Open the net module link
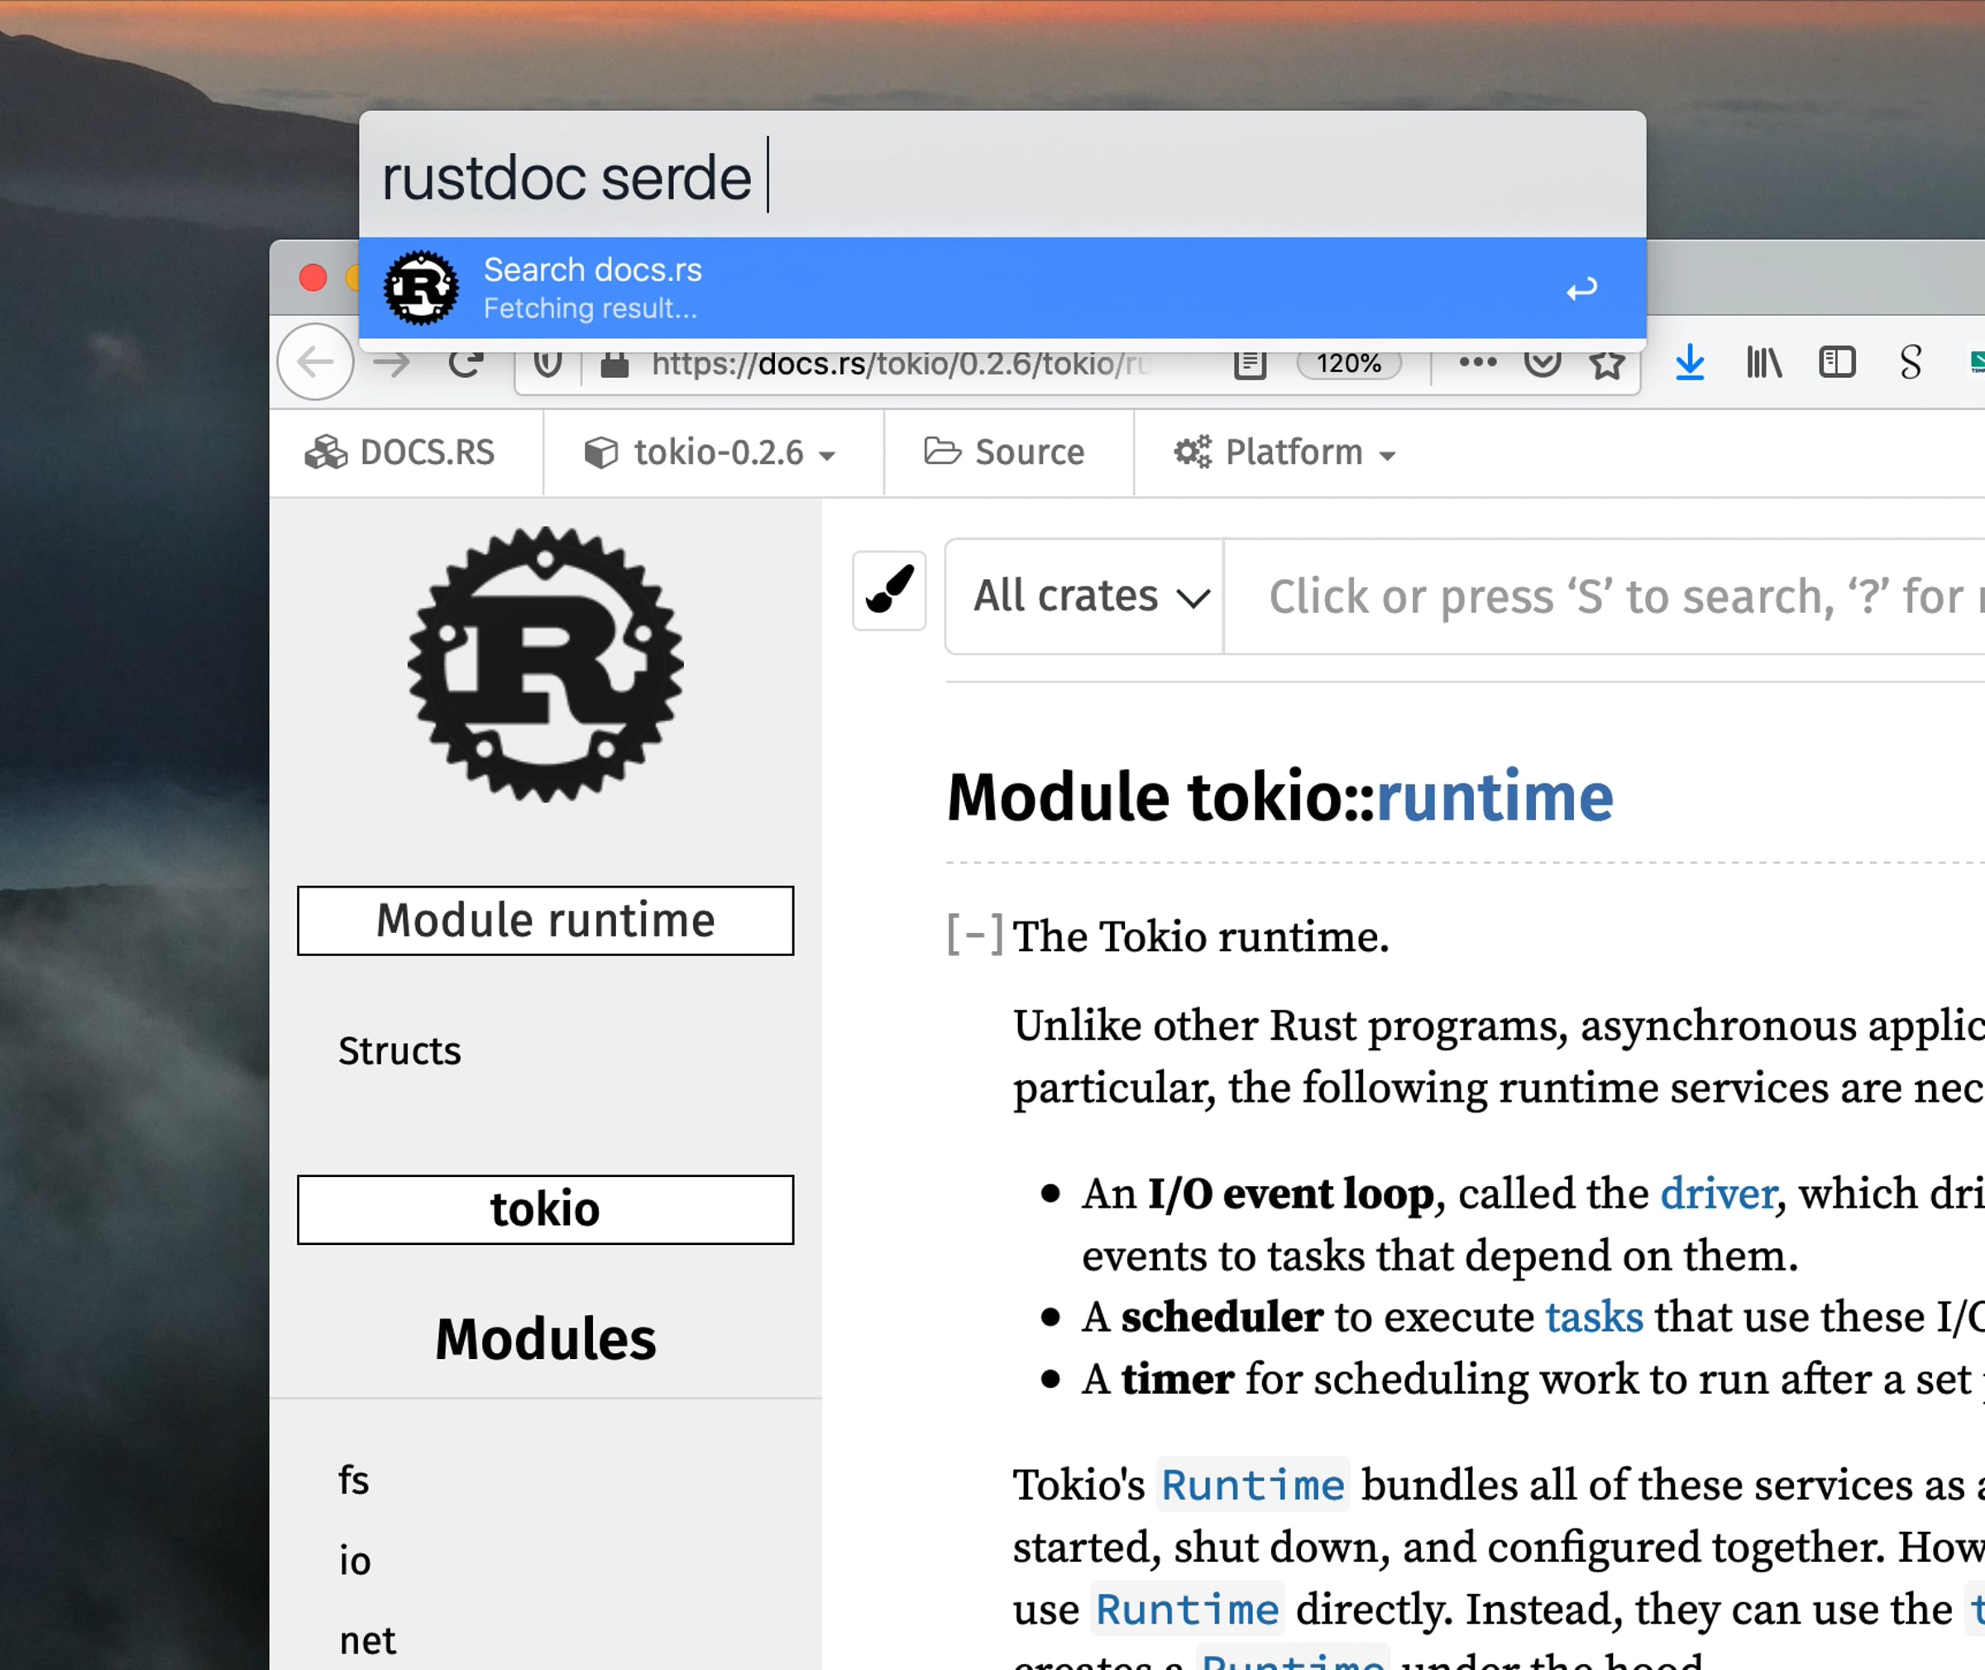Viewport: 1985px width, 1670px height. coord(367,1641)
